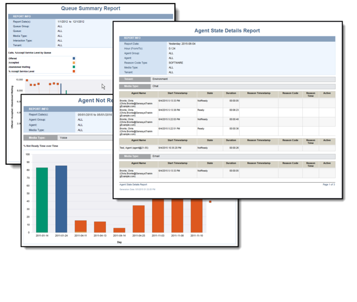Click the blue Offered legend swatch
The width and height of the screenshot is (357, 302).
(74, 58)
